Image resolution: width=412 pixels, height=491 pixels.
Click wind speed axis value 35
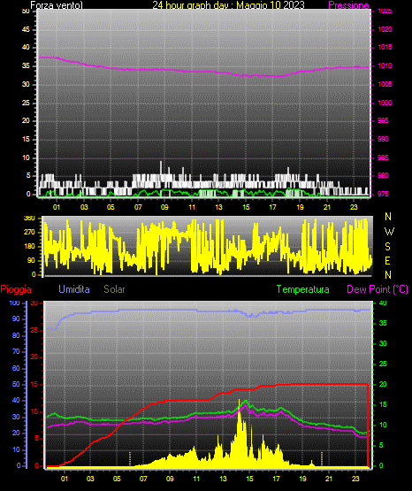(x=26, y=65)
